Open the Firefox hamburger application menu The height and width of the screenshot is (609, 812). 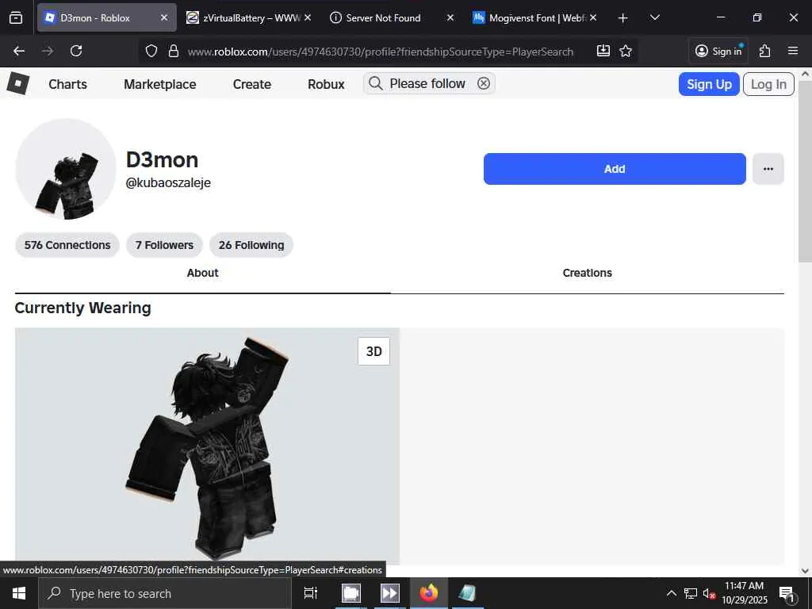coord(793,51)
